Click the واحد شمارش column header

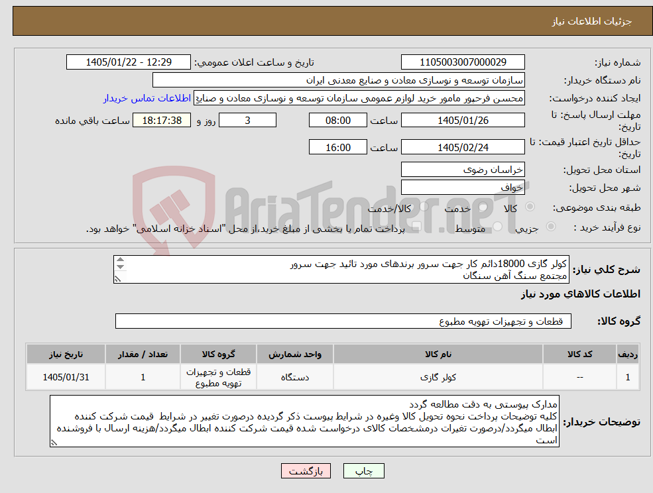pos(295,354)
